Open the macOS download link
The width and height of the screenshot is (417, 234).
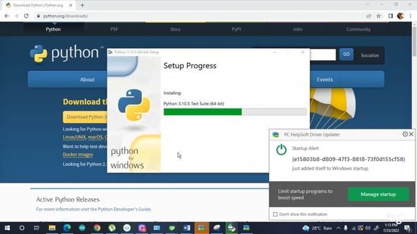coord(95,137)
